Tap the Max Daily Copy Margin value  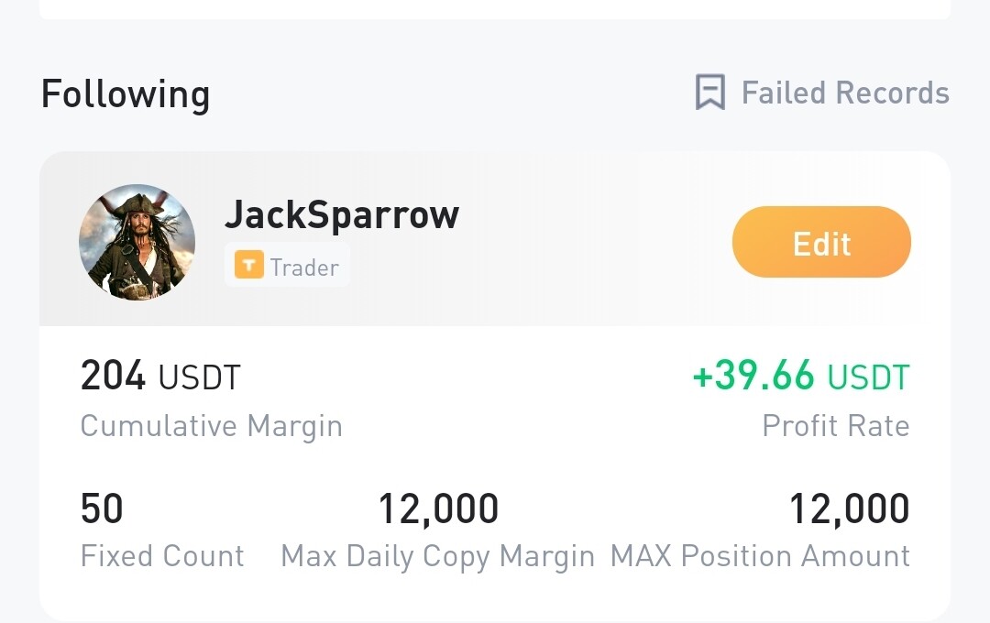tap(438, 509)
